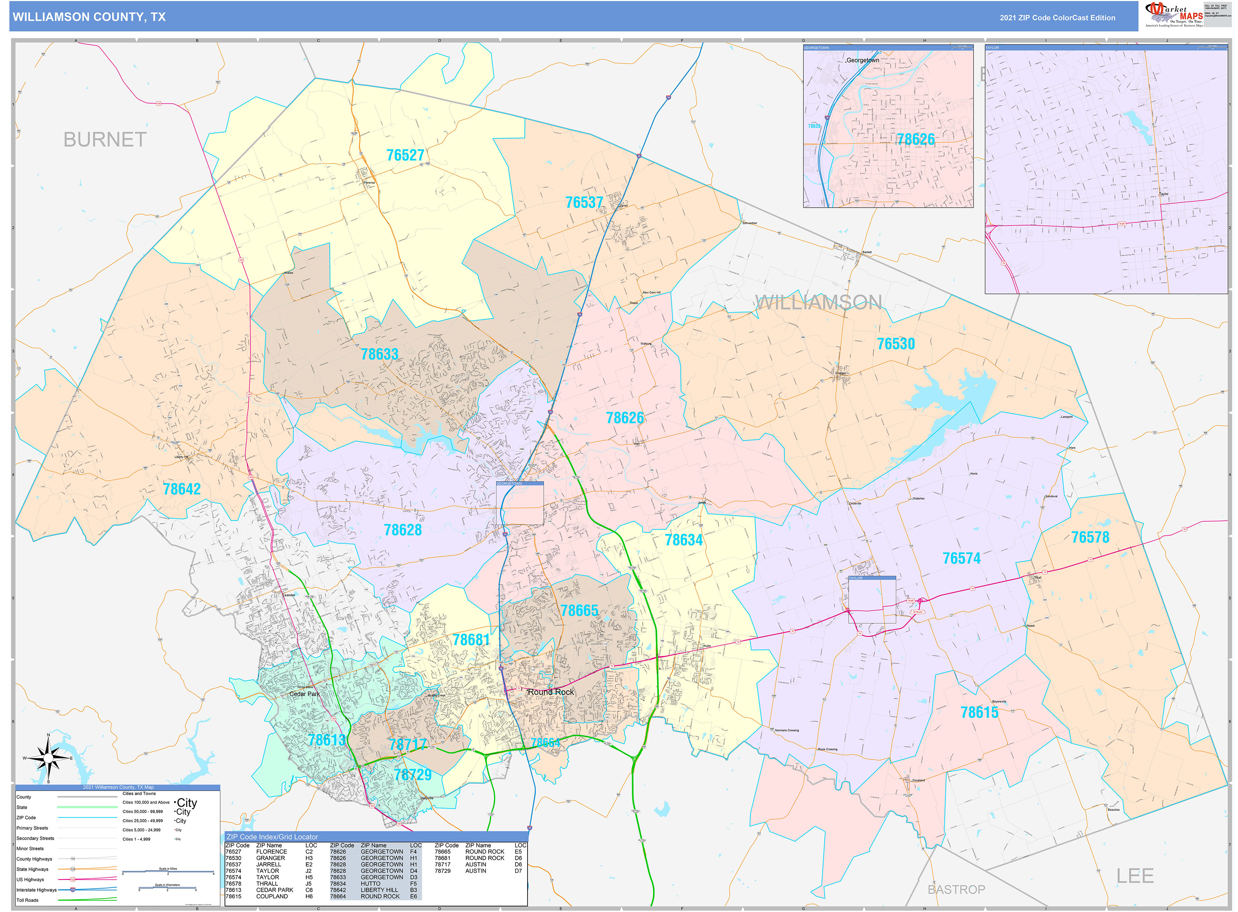Open the Taylor inset map thumbnail
This screenshot has height=912, width=1238.
point(1106,169)
